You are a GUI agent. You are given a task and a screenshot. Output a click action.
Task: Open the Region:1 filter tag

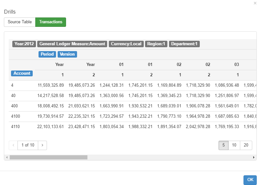156,44
